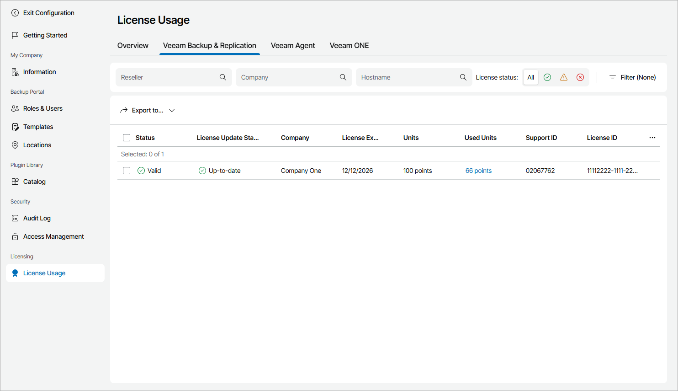Open Roles & Users in the sidebar
The width and height of the screenshot is (678, 391).
click(x=43, y=108)
